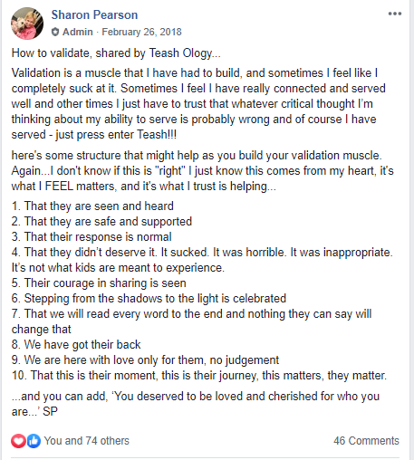
Task: Select list item 6 about stepping from shadows
Action: [x=149, y=299]
